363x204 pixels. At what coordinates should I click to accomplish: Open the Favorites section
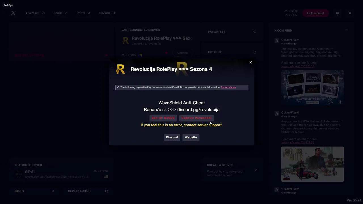pos(232,32)
